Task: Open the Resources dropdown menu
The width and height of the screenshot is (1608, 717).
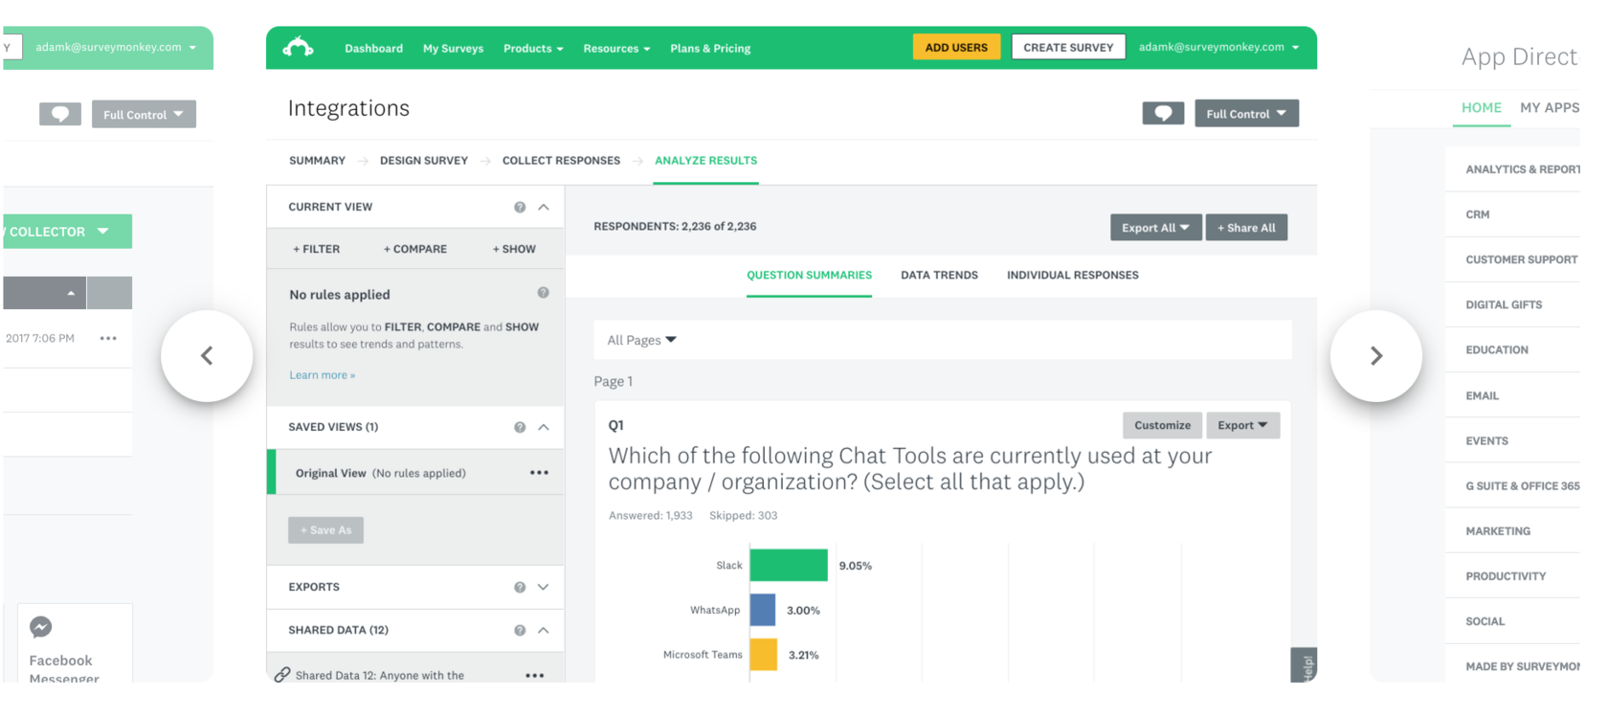Action: coord(616,48)
